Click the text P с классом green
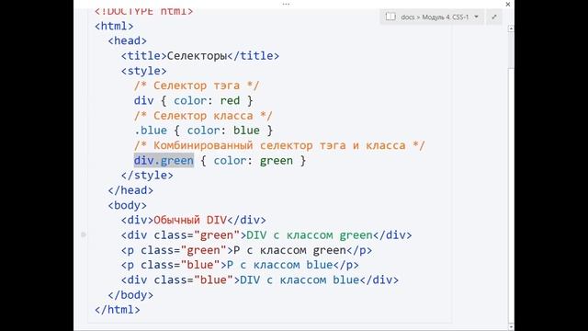Image resolution: width=588 pixels, height=331 pixels. click(289, 250)
